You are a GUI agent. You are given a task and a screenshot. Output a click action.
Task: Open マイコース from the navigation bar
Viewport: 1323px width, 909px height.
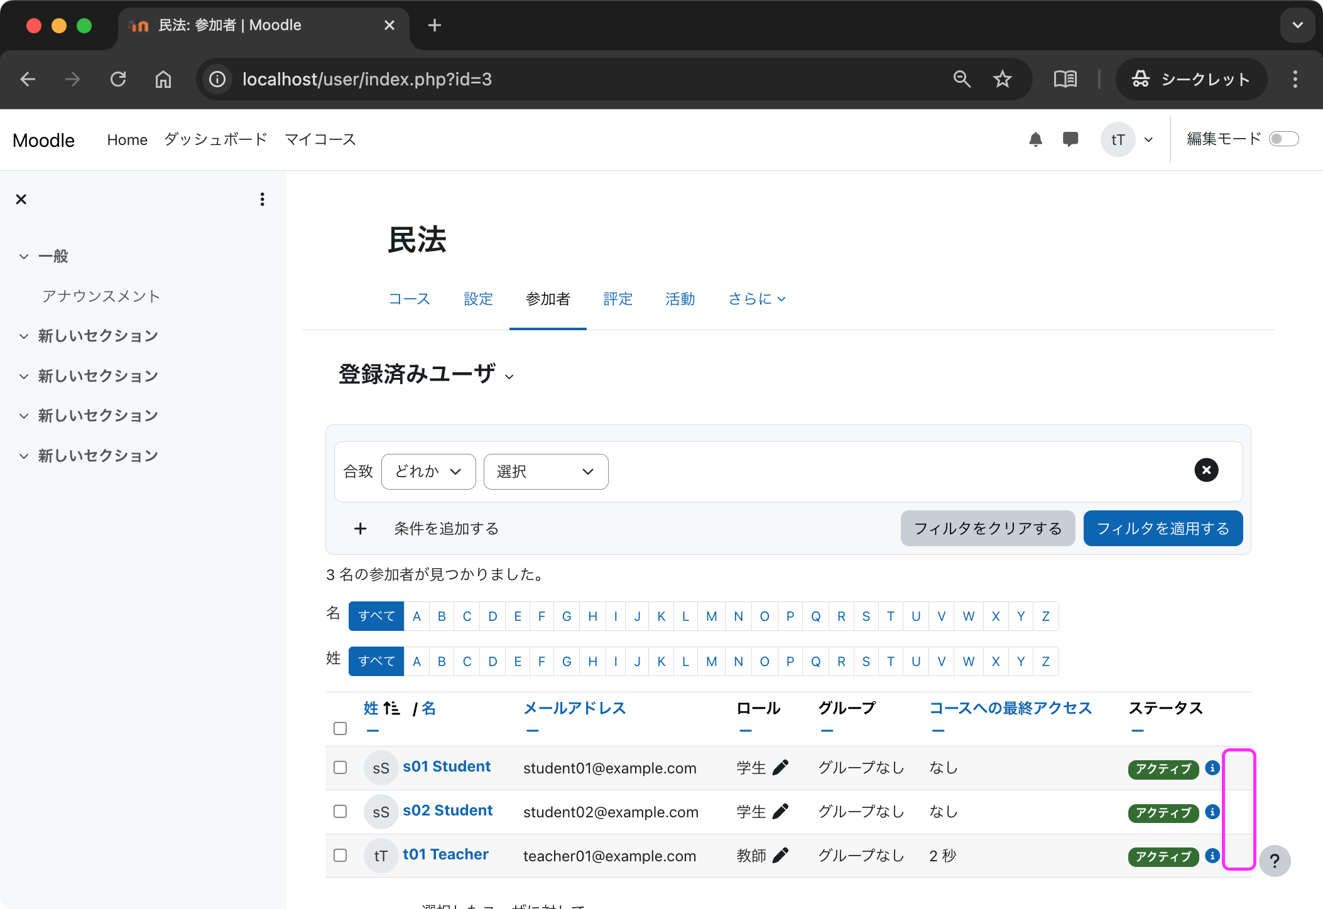[319, 139]
